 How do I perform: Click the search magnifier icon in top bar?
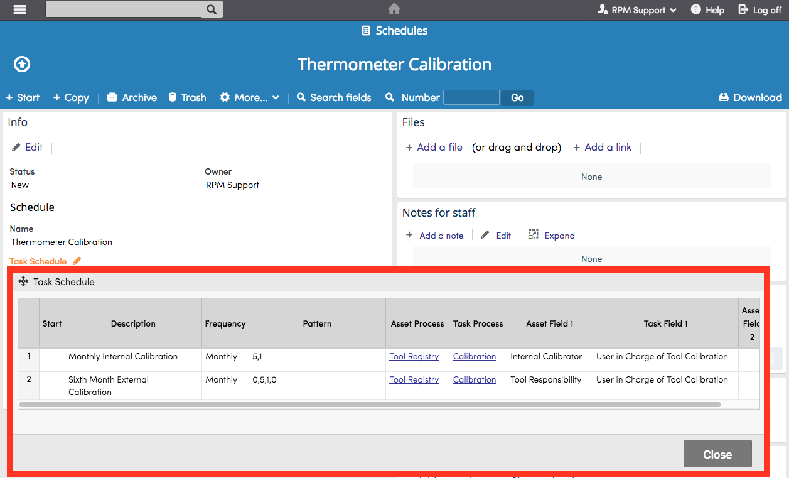[x=212, y=9]
